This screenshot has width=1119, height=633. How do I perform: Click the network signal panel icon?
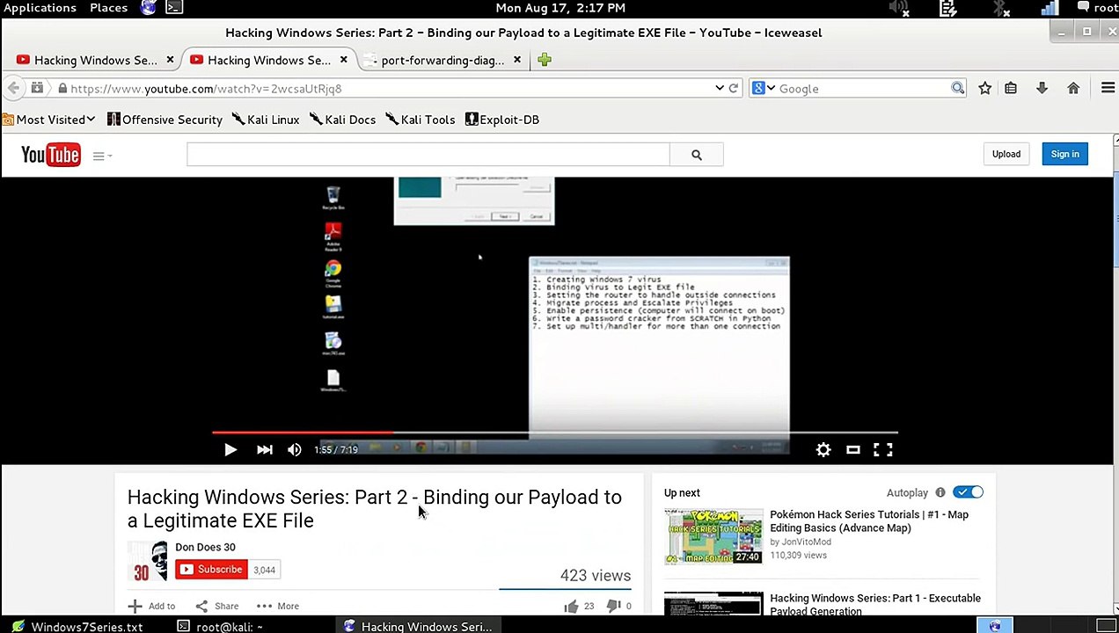pos(1050,8)
